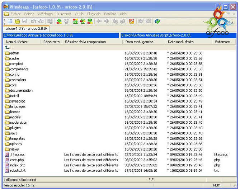The height and width of the screenshot is (190, 240).
Task: Click Copy left and advance icon
Action: [123, 21]
